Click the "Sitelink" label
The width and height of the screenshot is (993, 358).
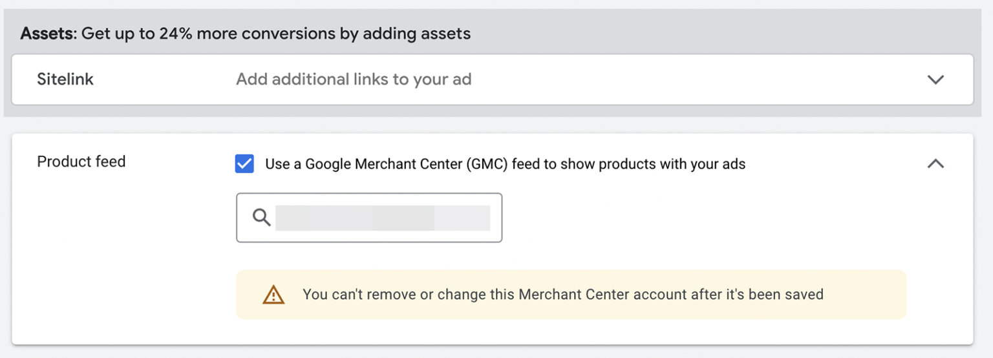(x=65, y=79)
